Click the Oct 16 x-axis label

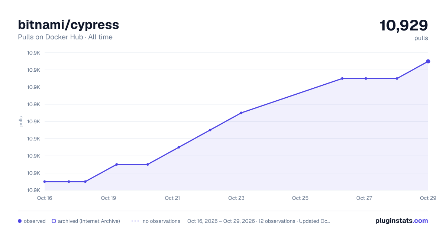45,198
